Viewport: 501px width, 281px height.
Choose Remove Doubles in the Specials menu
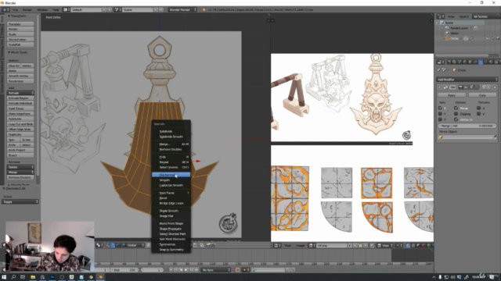pos(171,149)
